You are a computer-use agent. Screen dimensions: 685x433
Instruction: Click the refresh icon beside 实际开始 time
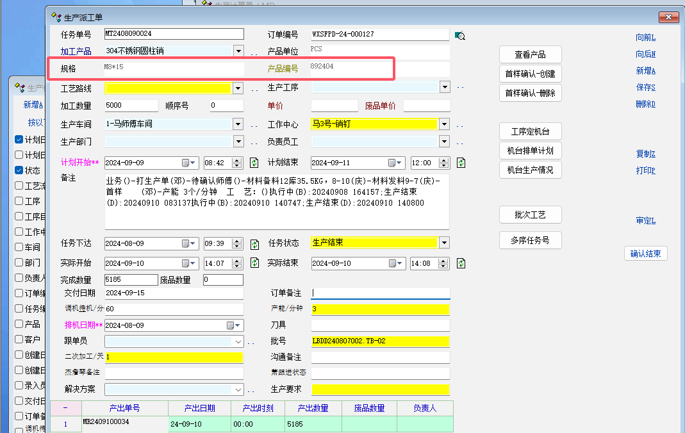tap(254, 263)
